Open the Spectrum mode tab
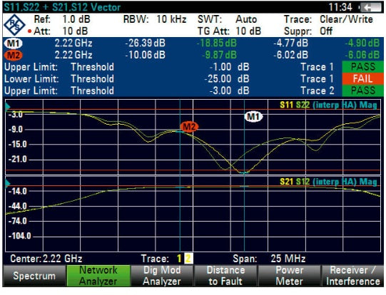 (x=34, y=276)
